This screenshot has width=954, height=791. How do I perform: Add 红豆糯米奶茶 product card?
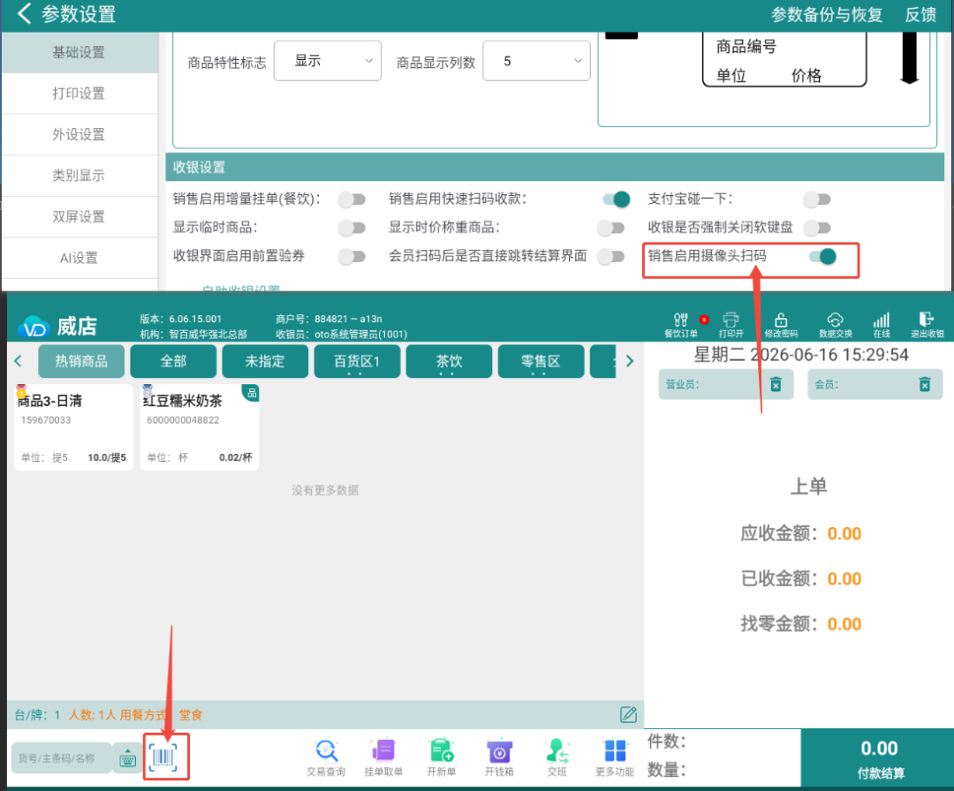point(200,426)
